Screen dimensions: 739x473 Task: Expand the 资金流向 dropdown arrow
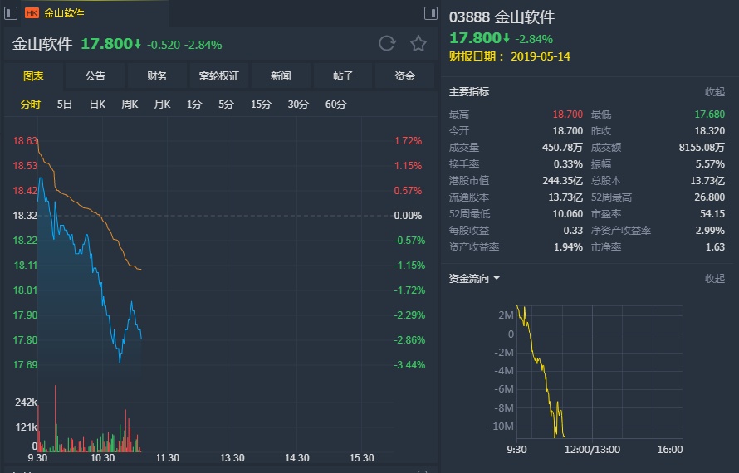(497, 279)
